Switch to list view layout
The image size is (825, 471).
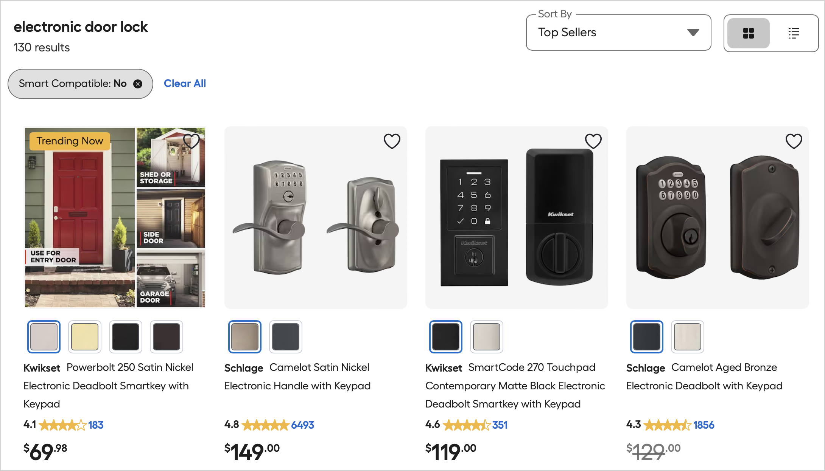point(794,33)
